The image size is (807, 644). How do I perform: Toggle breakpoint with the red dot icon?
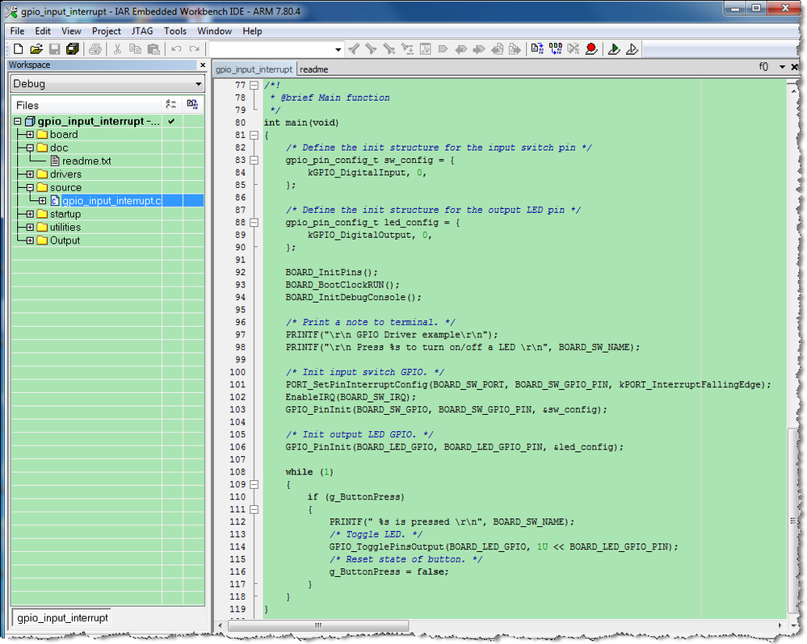pos(591,49)
